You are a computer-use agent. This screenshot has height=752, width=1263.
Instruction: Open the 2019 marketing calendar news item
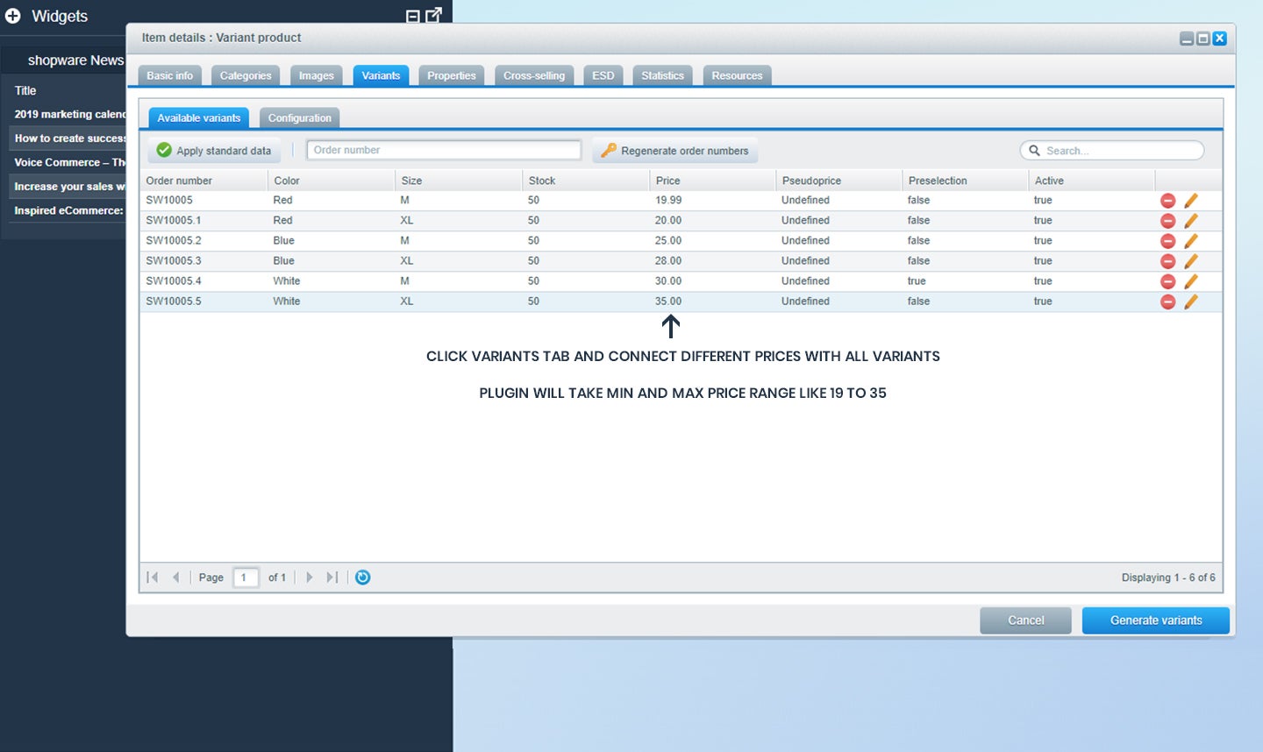pos(68,115)
